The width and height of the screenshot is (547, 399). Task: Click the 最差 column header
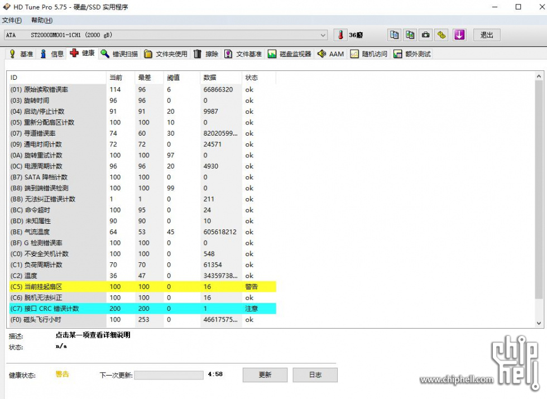click(x=148, y=78)
